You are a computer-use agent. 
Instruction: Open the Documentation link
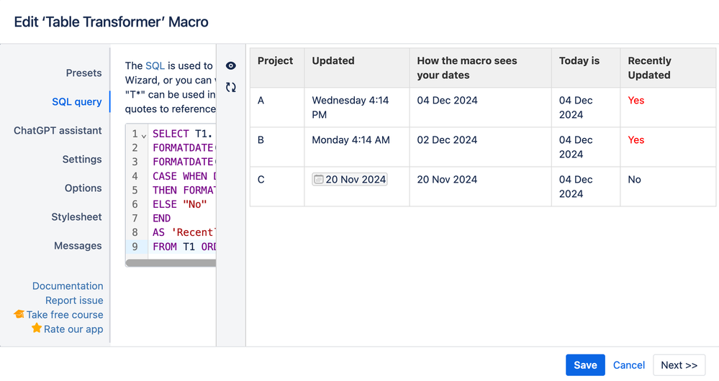click(x=68, y=285)
